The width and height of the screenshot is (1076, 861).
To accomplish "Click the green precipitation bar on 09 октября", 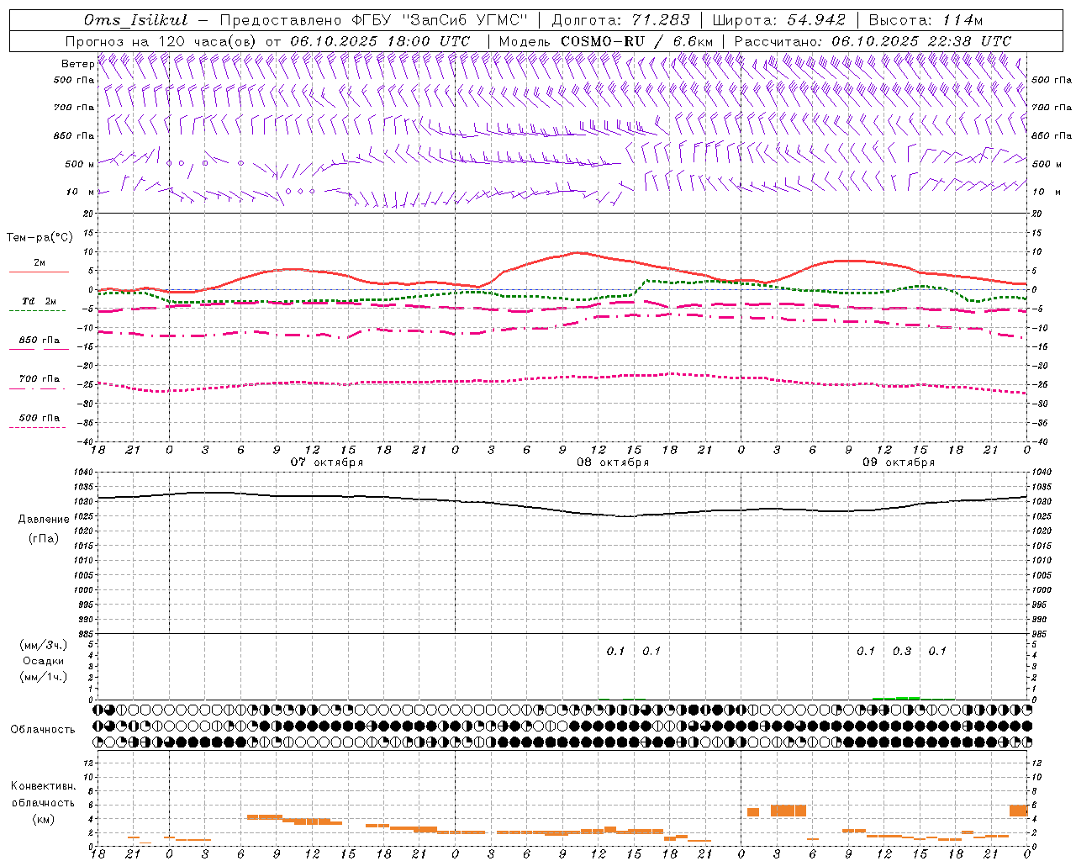I will 896,698.
